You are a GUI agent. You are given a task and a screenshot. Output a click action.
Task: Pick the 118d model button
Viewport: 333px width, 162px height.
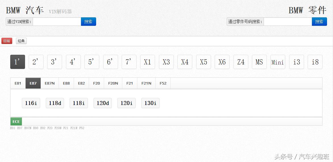point(55,103)
